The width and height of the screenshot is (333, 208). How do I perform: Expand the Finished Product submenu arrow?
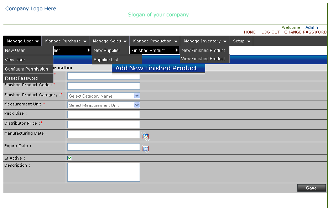177,50
